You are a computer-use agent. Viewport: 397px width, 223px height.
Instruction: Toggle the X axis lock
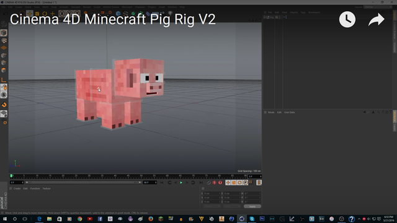tap(62, 14)
